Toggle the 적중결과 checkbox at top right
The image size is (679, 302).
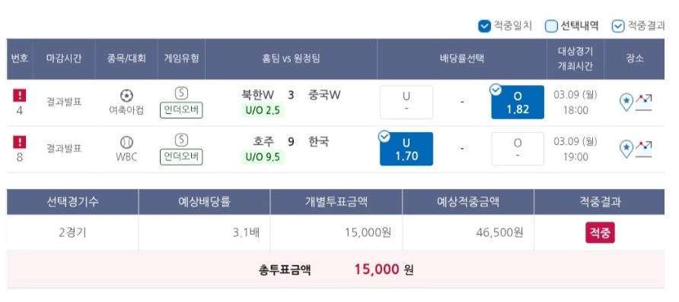click(618, 27)
